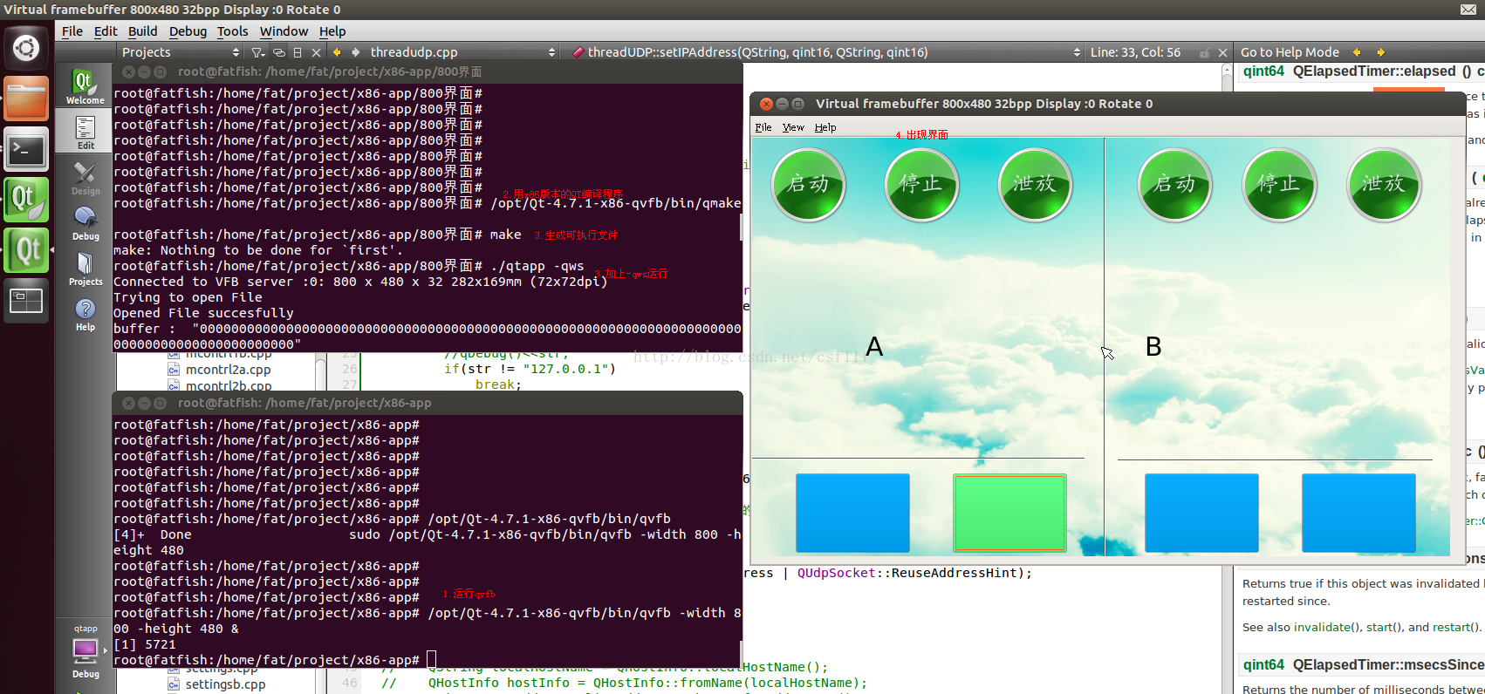
Task: Open setIPAddress symbol selector dropdown
Action: coord(827,52)
